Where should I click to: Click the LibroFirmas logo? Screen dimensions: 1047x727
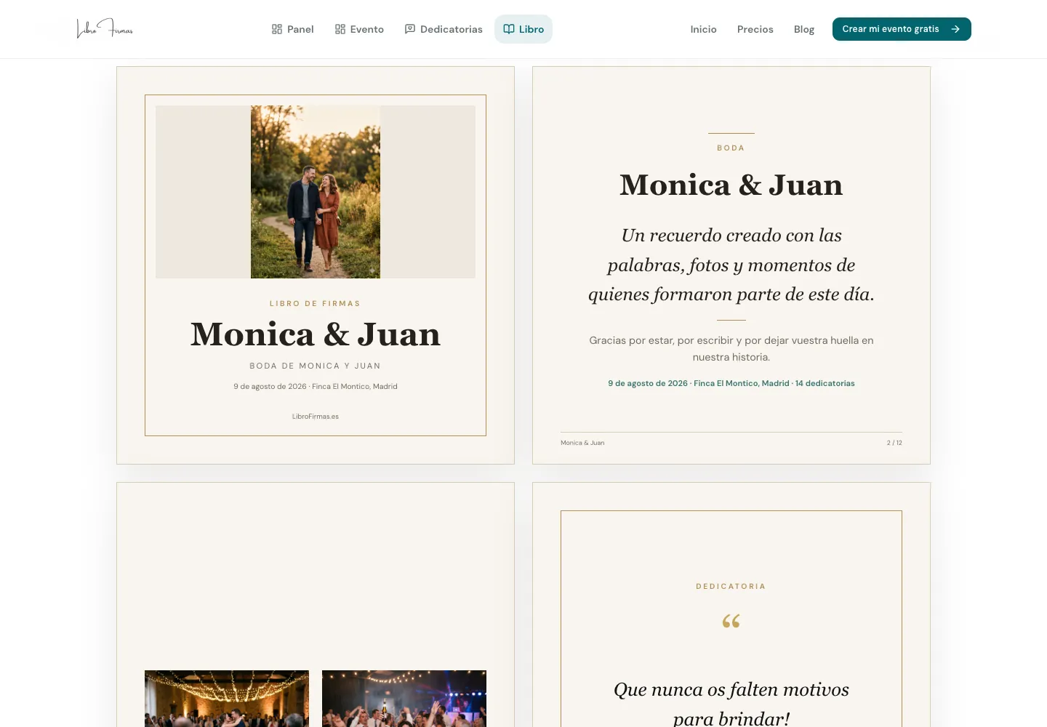(105, 29)
